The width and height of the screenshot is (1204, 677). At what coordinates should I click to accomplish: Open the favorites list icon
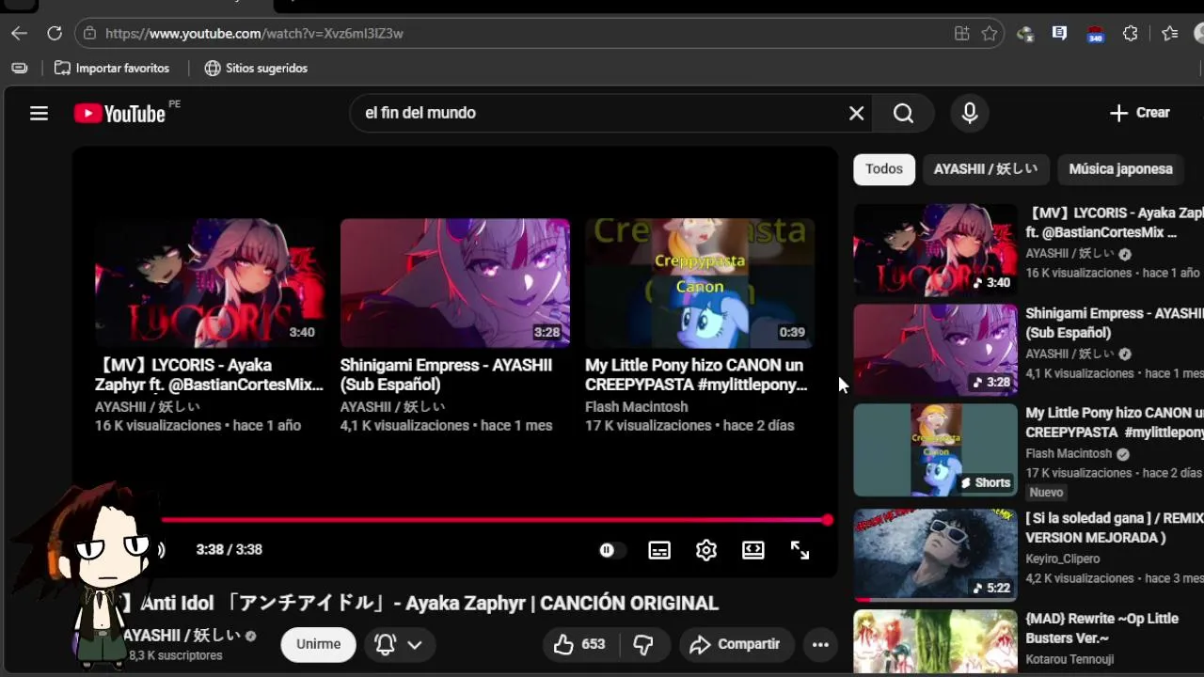1169,34
